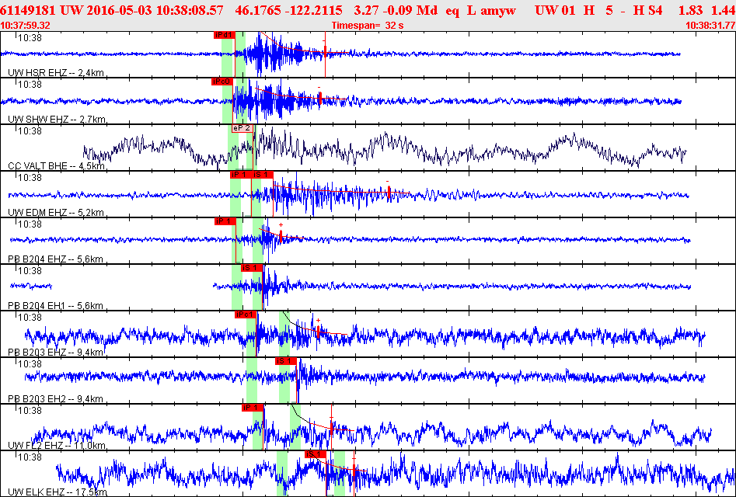
Task: Click the analyst name amyw in header
Action: point(498,10)
